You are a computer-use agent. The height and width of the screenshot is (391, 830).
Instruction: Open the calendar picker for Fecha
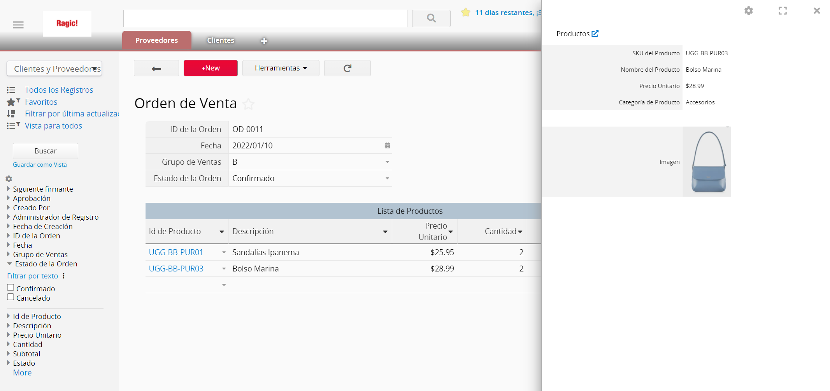pyautogui.click(x=387, y=146)
